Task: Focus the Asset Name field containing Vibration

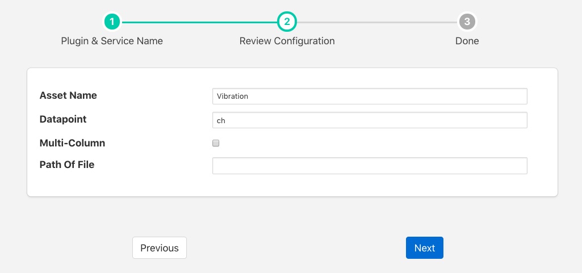Action: tap(369, 96)
